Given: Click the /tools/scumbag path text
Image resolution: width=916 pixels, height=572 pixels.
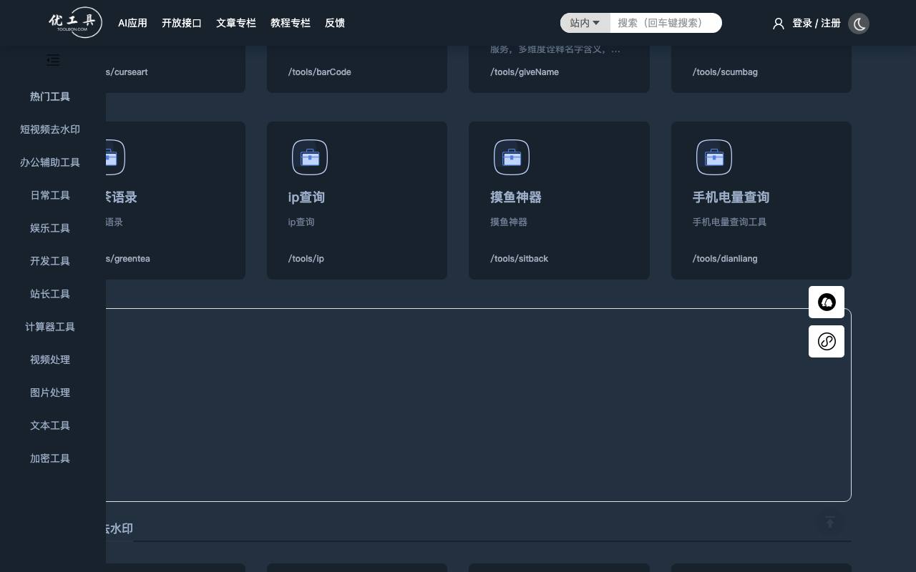Looking at the screenshot, I should pos(725,72).
